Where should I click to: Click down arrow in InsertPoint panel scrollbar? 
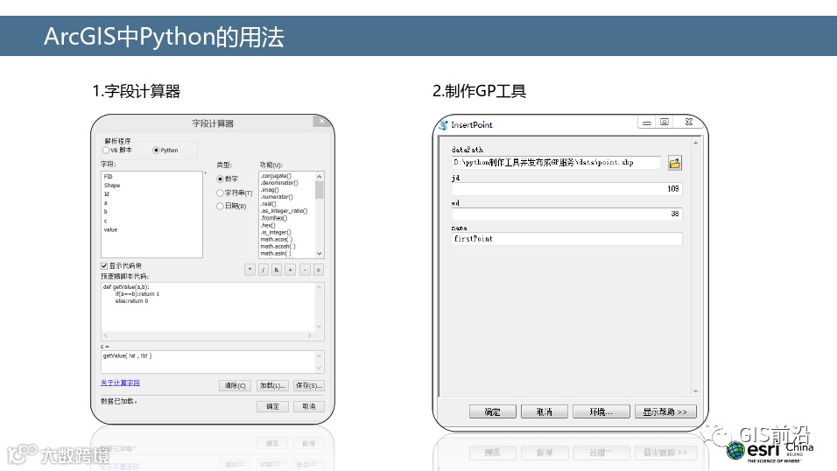pos(695,391)
